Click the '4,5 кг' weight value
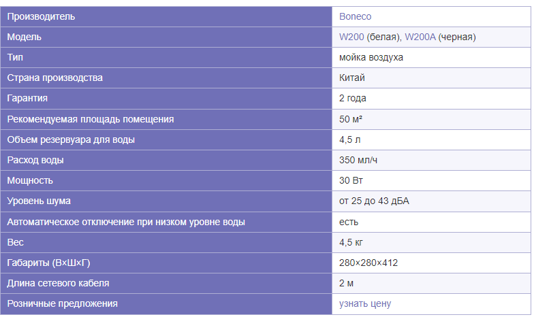 (x=351, y=242)
